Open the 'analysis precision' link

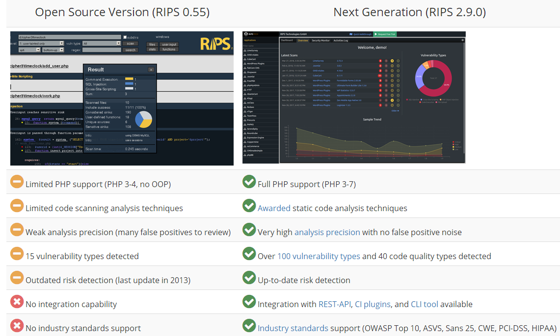point(327,232)
